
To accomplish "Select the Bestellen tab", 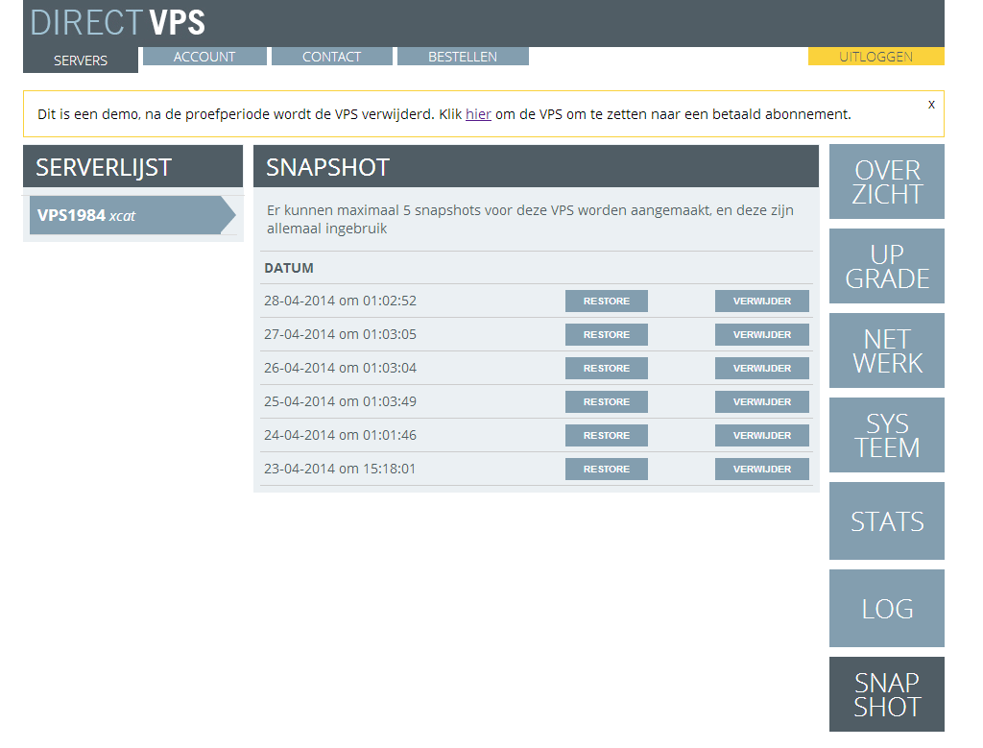I will tap(463, 57).
